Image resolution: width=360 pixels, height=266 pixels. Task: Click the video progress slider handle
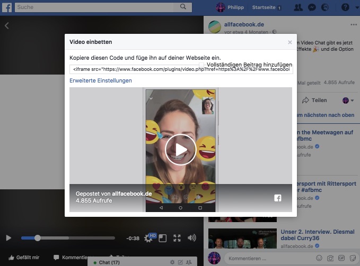(x=38, y=238)
